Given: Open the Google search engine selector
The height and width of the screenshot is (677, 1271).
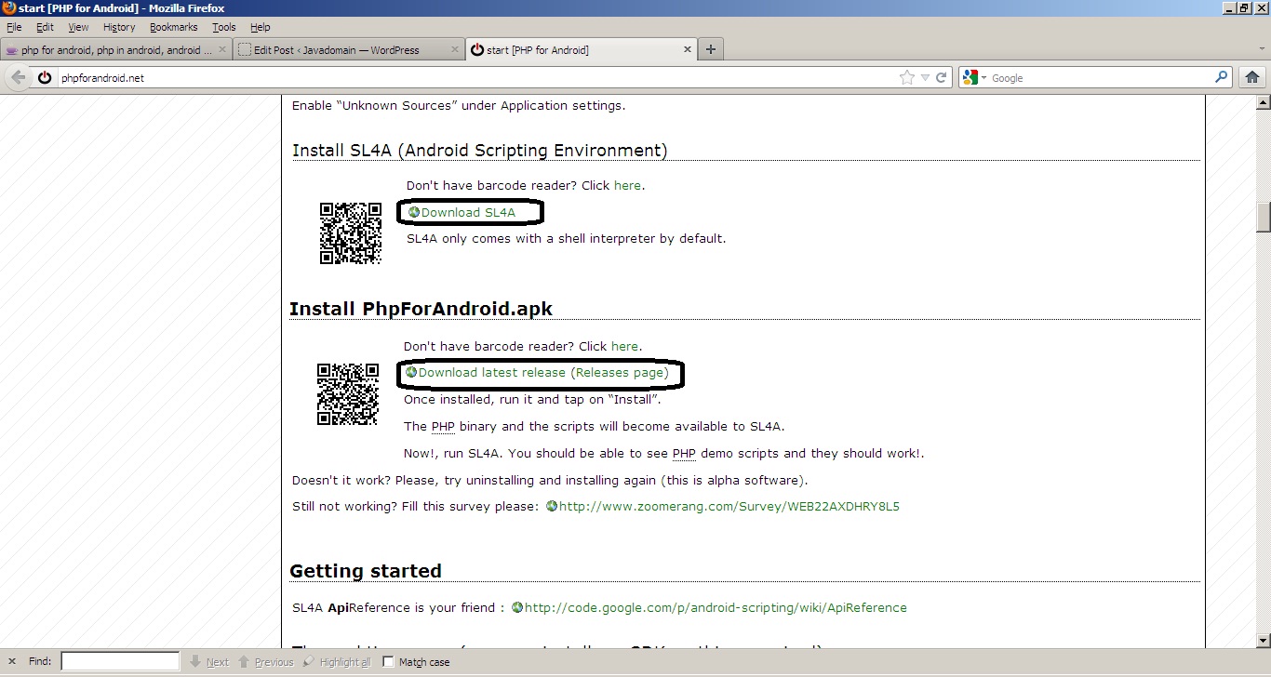Looking at the screenshot, I should (975, 78).
